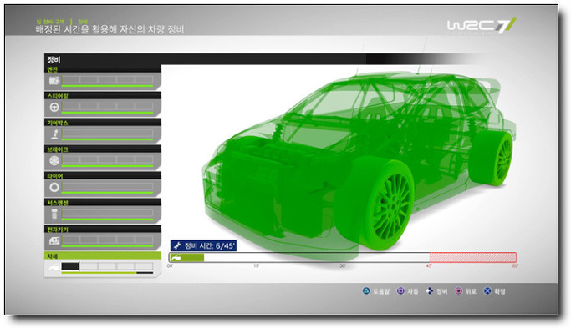Viewport: 571px width, 328px height.
Task: Click the 기어박스 condition bar
Action: [107, 134]
